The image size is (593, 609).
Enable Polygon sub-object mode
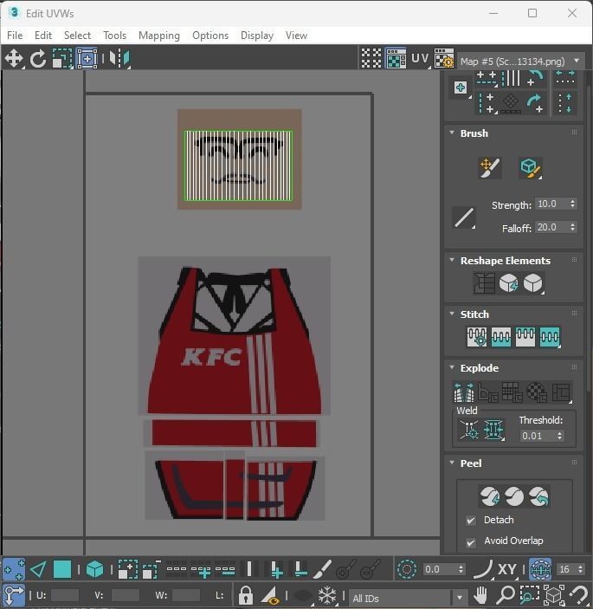click(62, 570)
